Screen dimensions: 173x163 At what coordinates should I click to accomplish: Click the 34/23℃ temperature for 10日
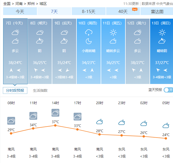point(89,62)
